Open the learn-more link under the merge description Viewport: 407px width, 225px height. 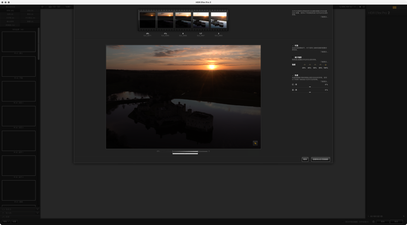tap(324, 17)
